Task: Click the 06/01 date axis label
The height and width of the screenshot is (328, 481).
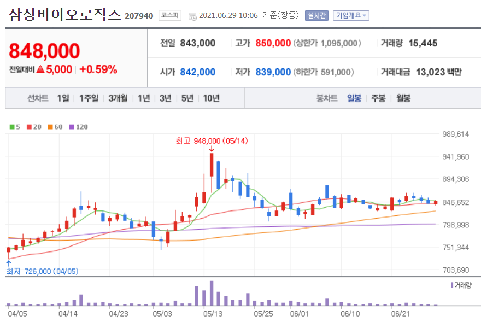Action: (299, 314)
